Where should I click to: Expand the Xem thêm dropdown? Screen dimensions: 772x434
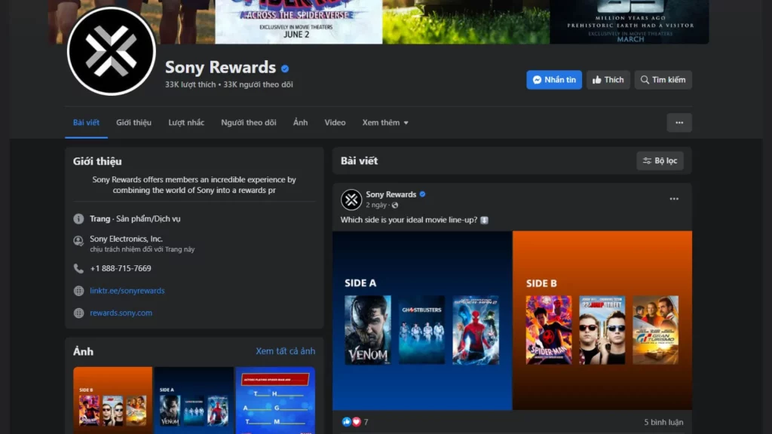tap(384, 122)
